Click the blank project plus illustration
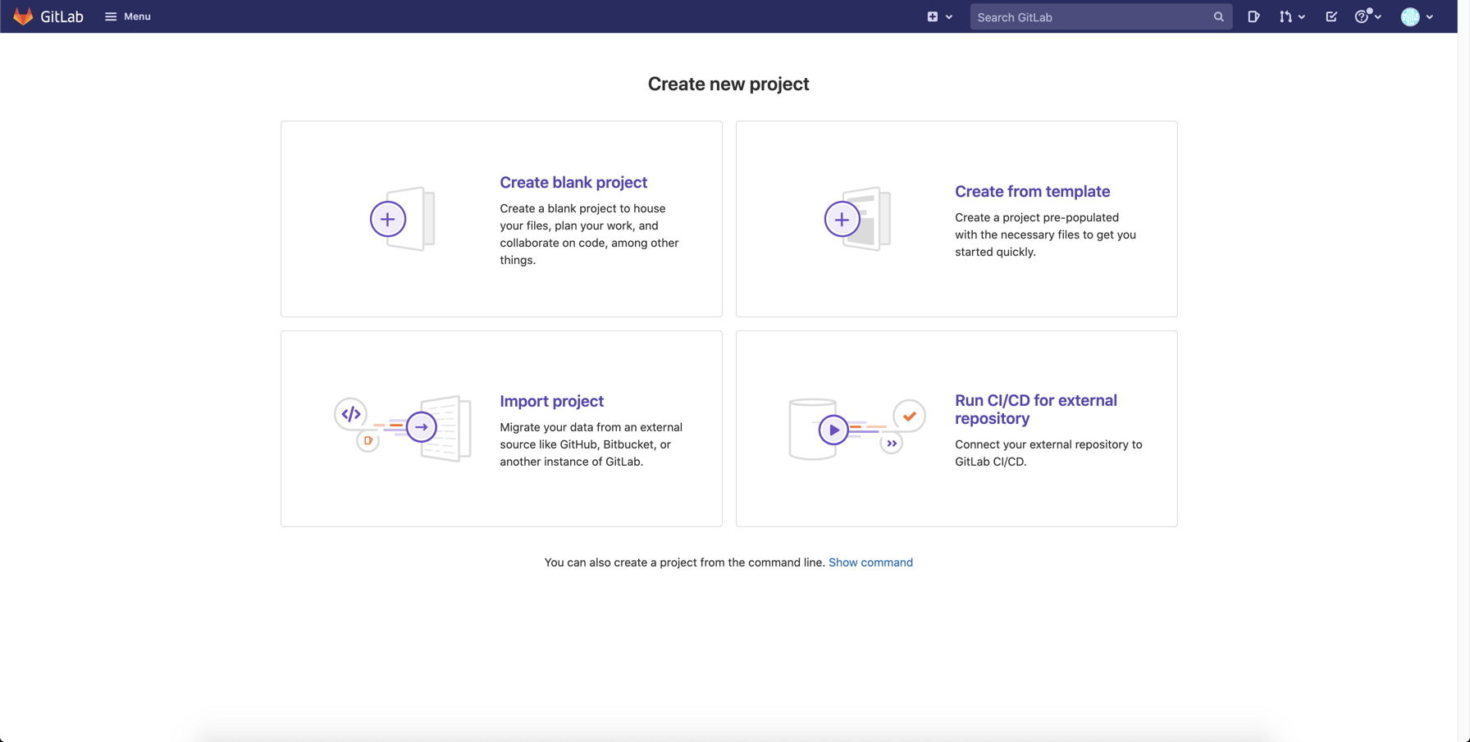The width and height of the screenshot is (1470, 742). pos(402,219)
